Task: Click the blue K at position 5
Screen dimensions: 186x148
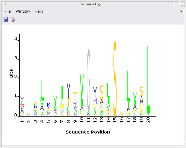Action: pyautogui.click(x=49, y=105)
